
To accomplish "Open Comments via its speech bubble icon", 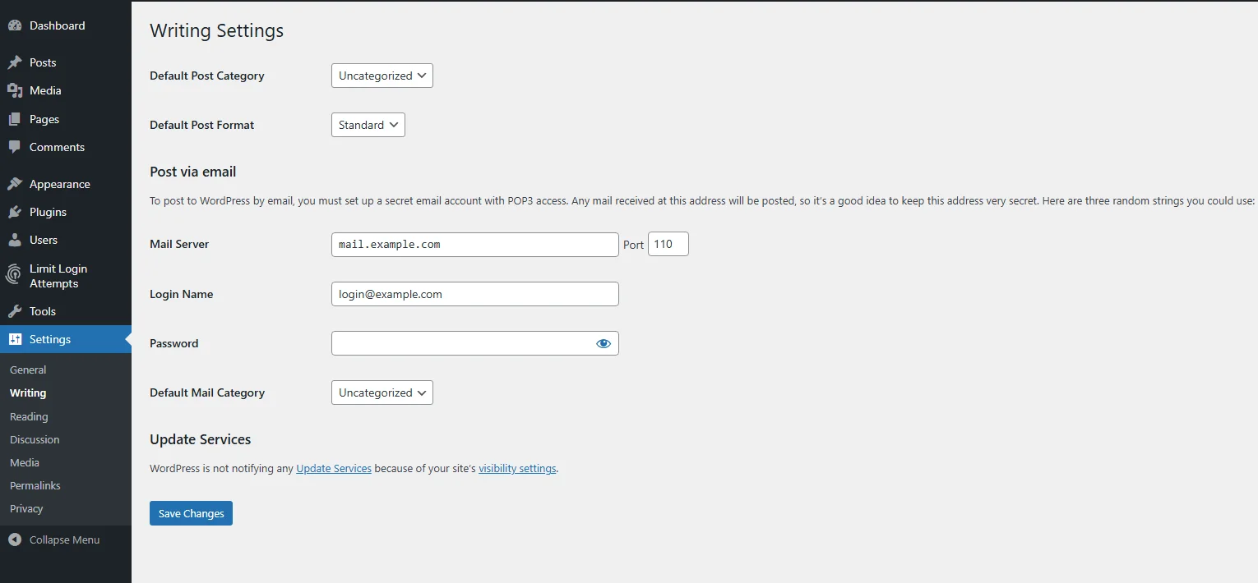I will [15, 147].
